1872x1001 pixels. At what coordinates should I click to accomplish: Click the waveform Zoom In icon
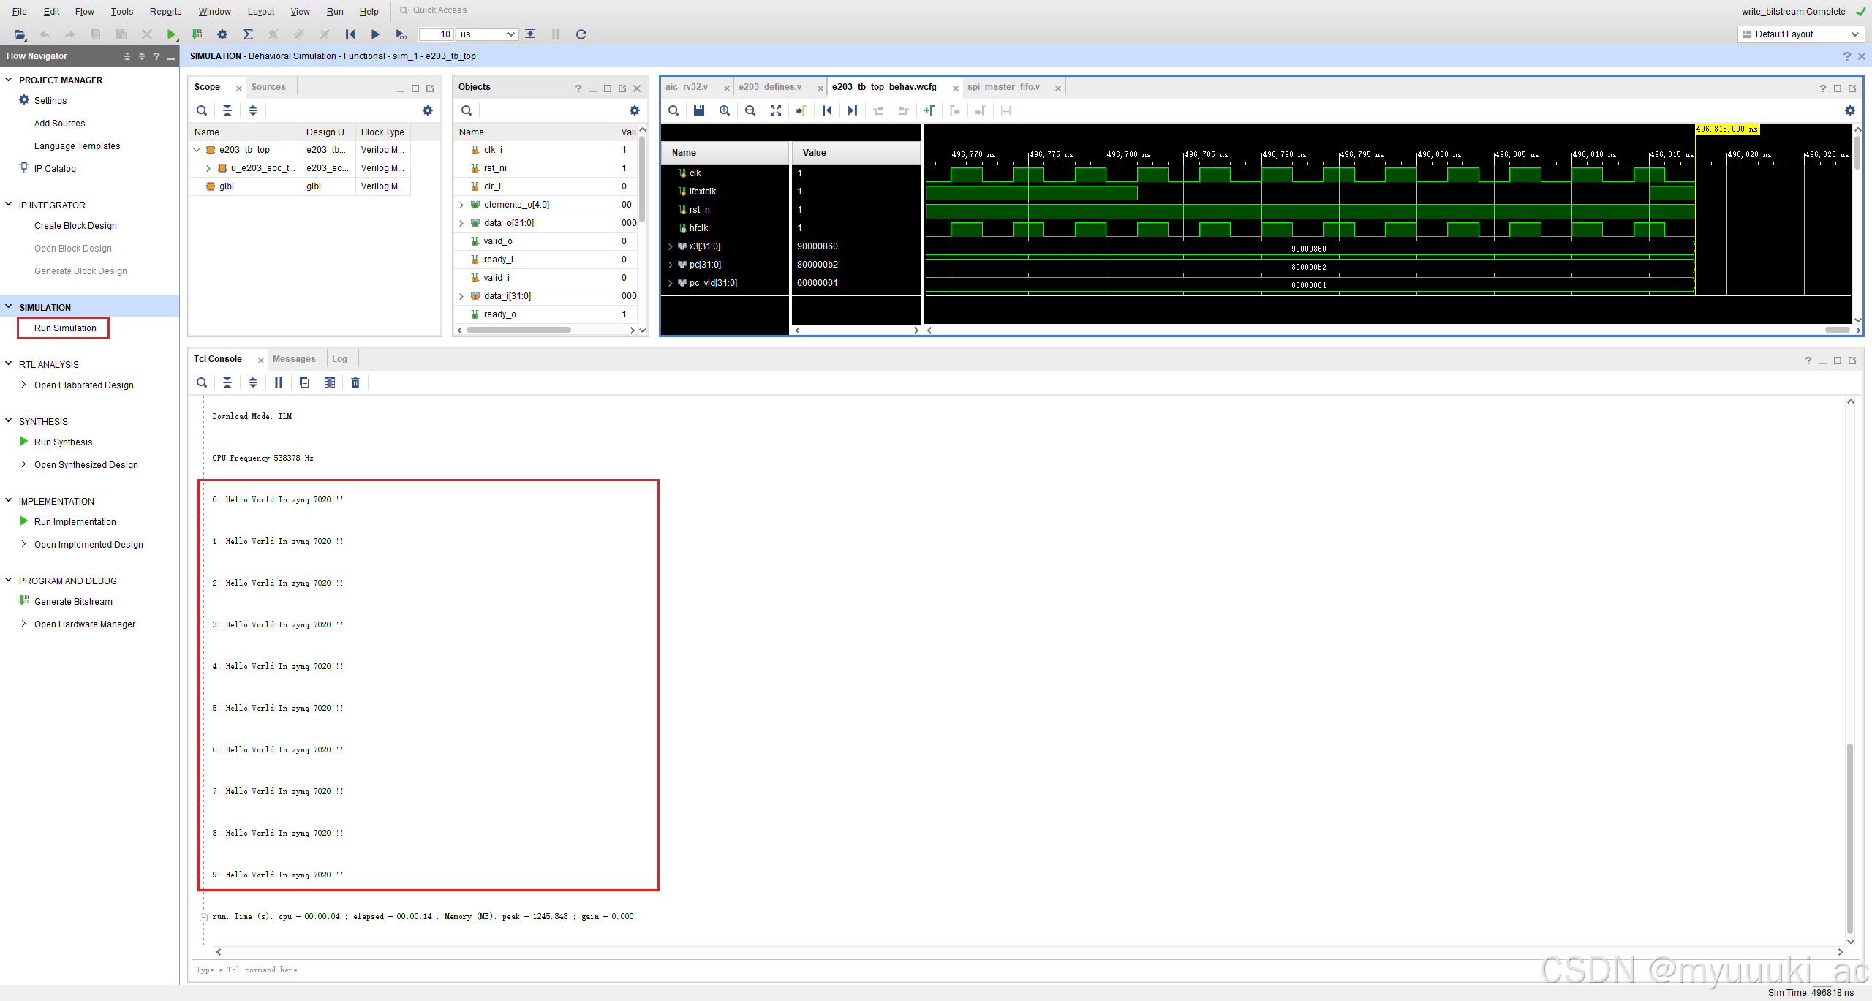click(x=725, y=110)
